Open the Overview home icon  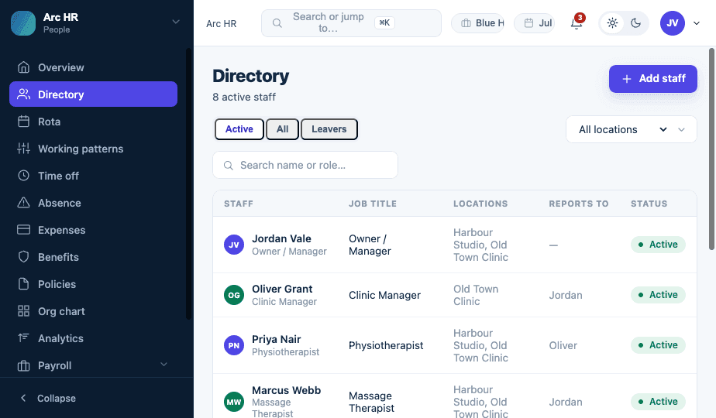coord(23,67)
